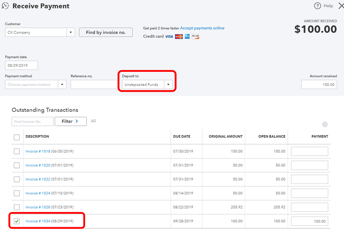Uncheck the Invoice # 1034 checkbox

click(x=17, y=221)
